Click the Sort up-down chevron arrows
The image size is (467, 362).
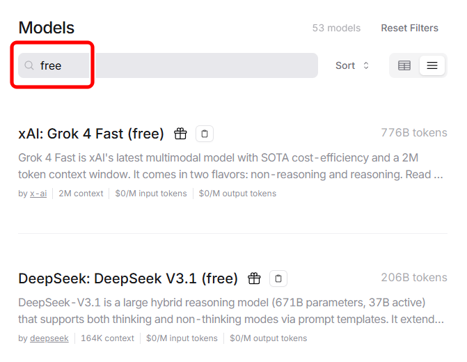click(x=366, y=65)
